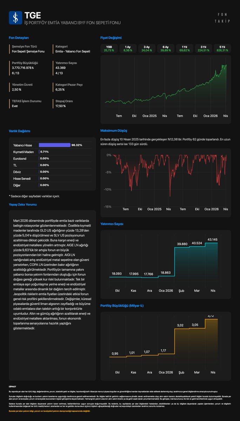Click the Döviz row in asset allocation
240x421 pixels.
(52, 172)
